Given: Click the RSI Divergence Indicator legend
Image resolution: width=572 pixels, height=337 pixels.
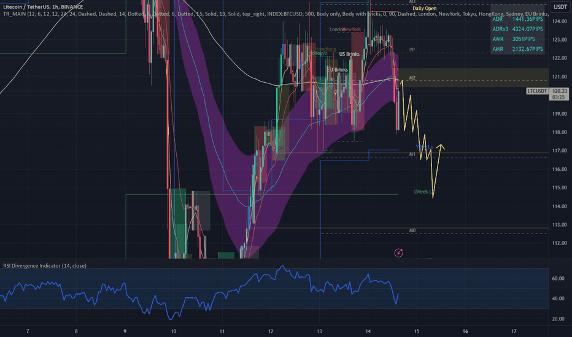Looking at the screenshot, I should pyautogui.click(x=45, y=265).
